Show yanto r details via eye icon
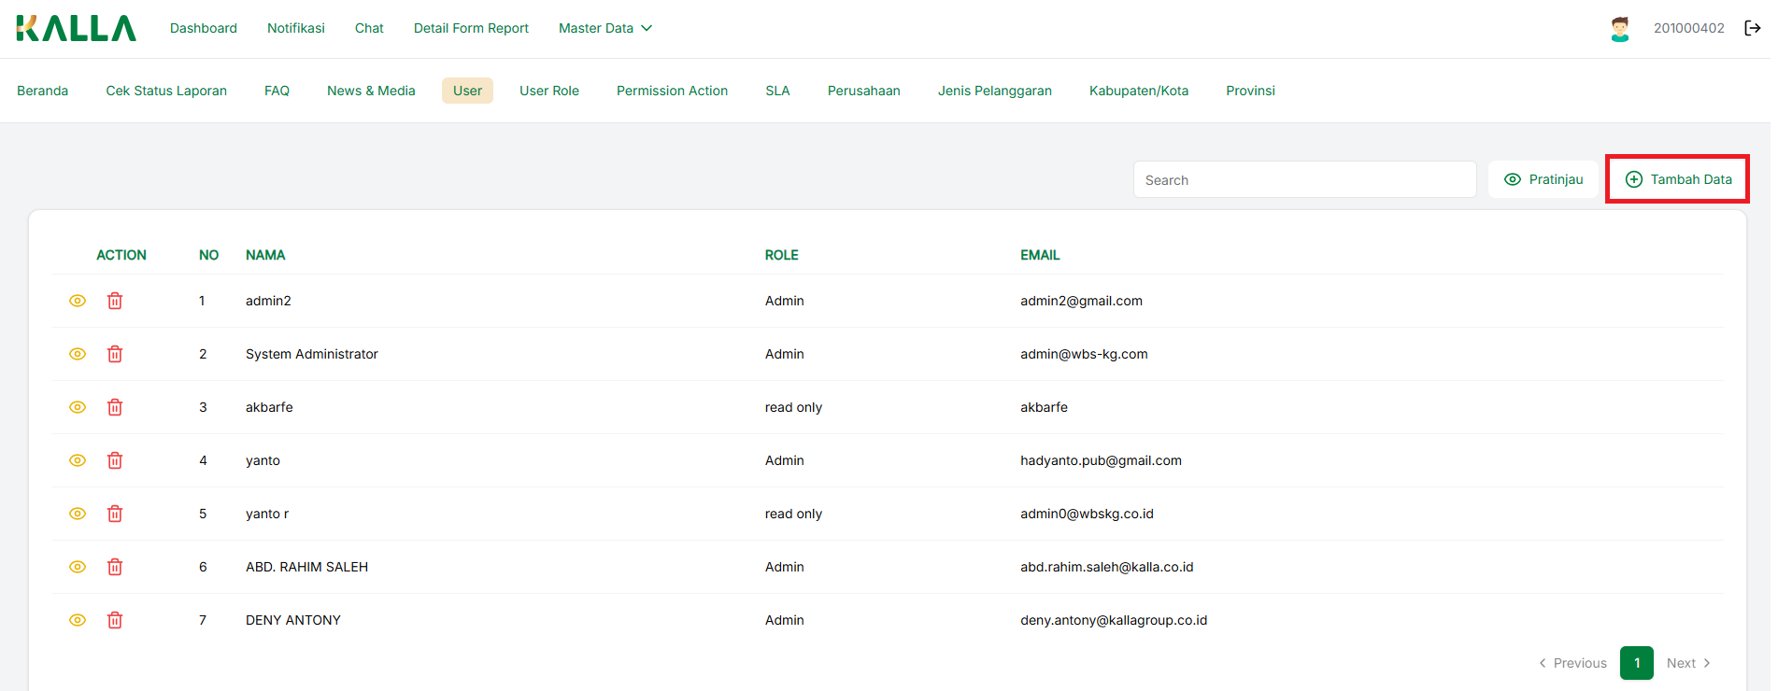 click(78, 514)
